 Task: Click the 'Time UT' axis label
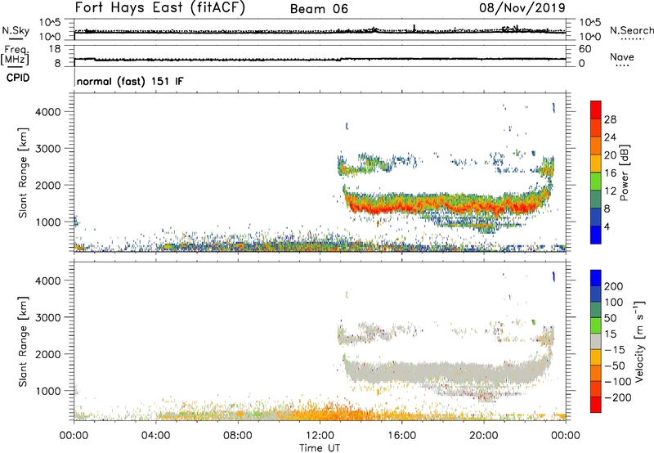(320, 448)
